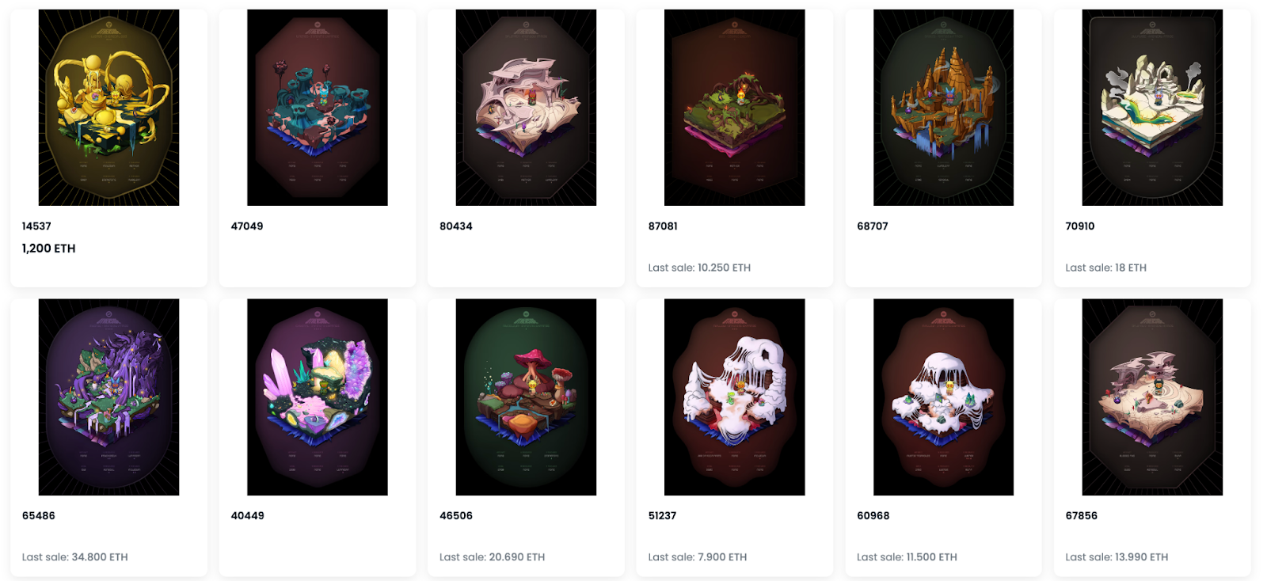The image size is (1267, 581).
Task: Open the green grass artwork 87081
Action: point(735,108)
